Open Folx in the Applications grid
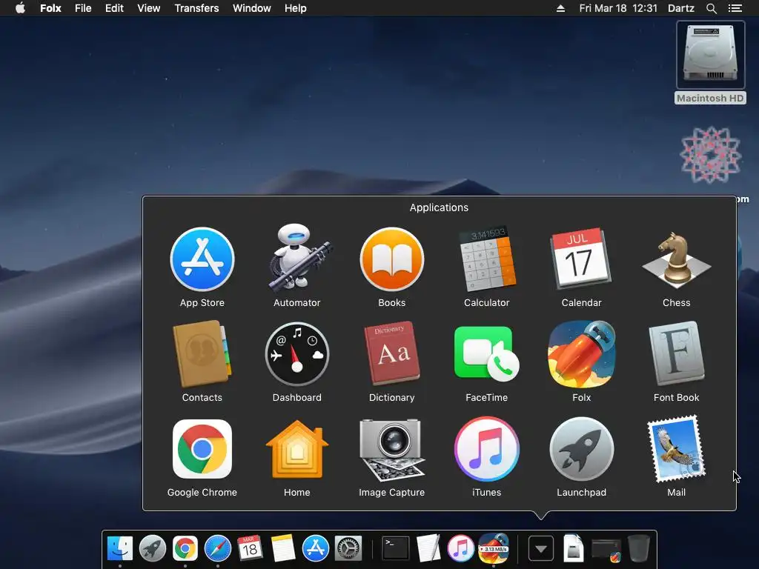 coord(581,354)
